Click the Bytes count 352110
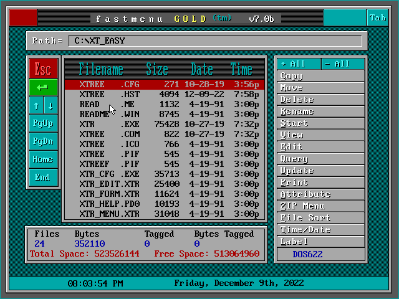The width and height of the screenshot is (399, 299). click(90, 244)
